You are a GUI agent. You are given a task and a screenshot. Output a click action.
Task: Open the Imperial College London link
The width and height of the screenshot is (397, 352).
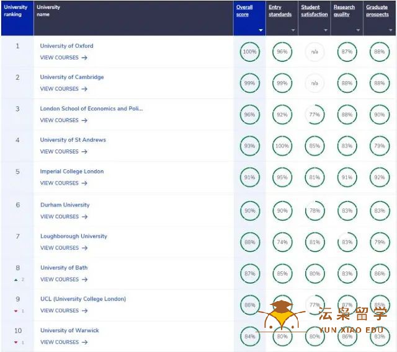pyautogui.click(x=72, y=171)
